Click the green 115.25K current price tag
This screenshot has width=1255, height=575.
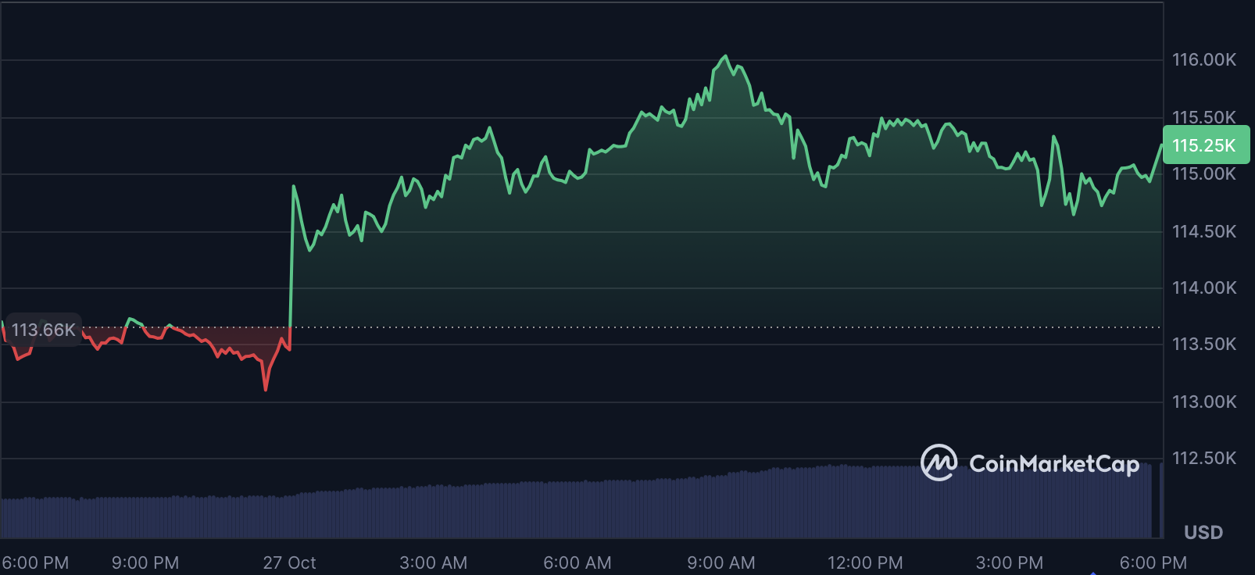[1206, 145]
